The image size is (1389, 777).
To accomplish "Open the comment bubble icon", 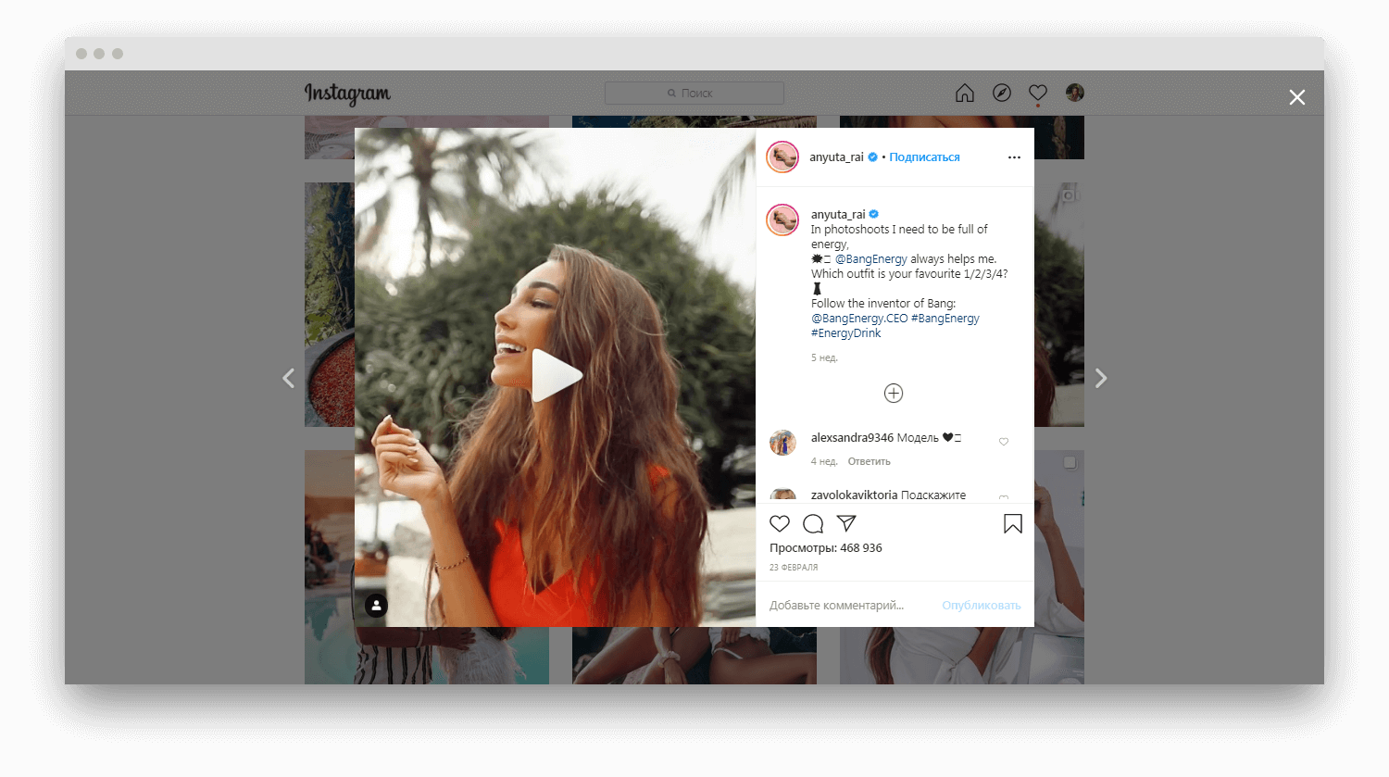I will [813, 524].
